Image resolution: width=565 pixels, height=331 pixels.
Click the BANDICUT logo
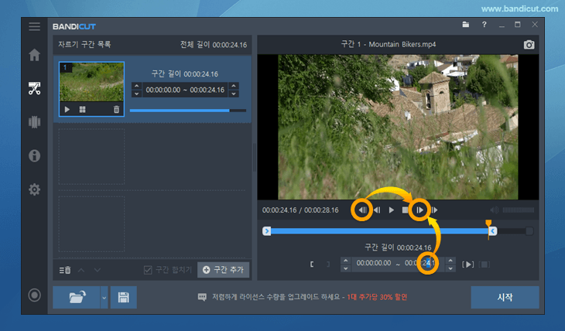(74, 26)
